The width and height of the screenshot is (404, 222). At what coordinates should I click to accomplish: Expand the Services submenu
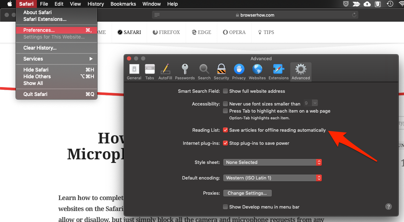[x=57, y=59]
